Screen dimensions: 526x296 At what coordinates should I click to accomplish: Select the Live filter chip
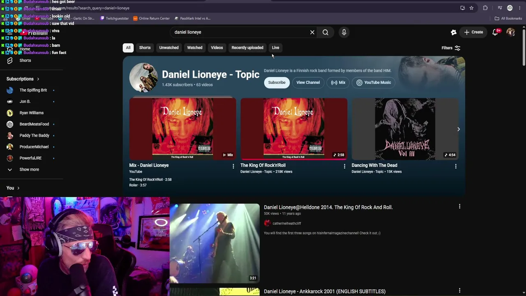(275, 48)
